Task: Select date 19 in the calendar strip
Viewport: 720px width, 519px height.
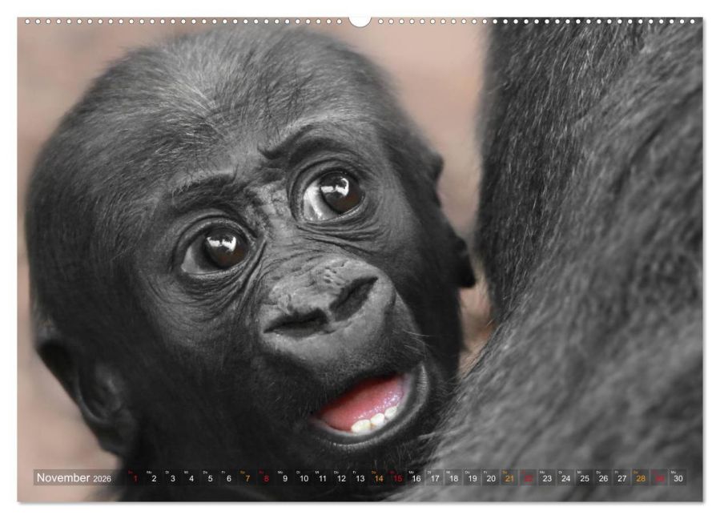Action: click(473, 478)
